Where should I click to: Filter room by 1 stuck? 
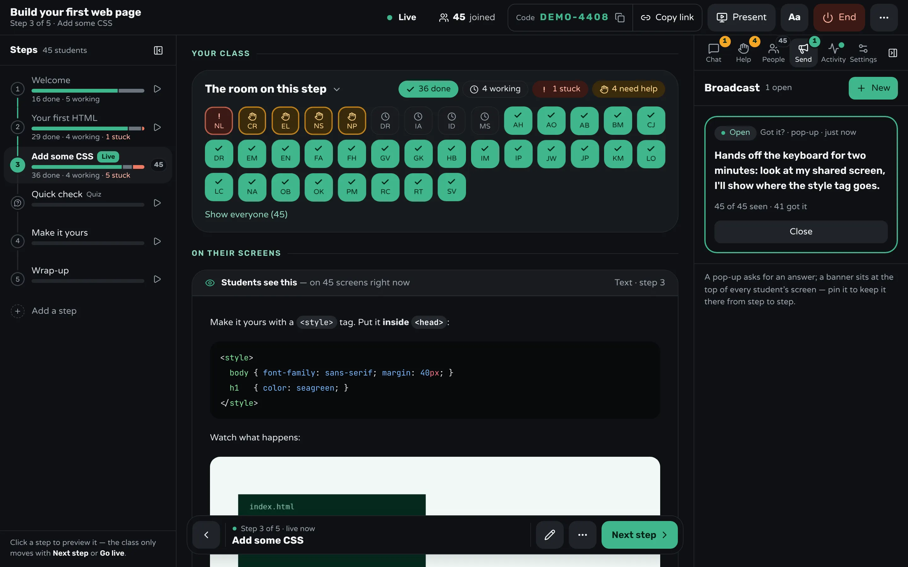click(x=560, y=89)
